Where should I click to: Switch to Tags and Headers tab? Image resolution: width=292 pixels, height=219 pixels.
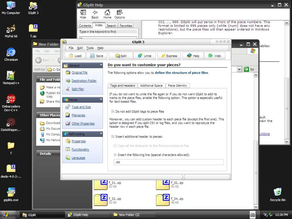pos(123,86)
